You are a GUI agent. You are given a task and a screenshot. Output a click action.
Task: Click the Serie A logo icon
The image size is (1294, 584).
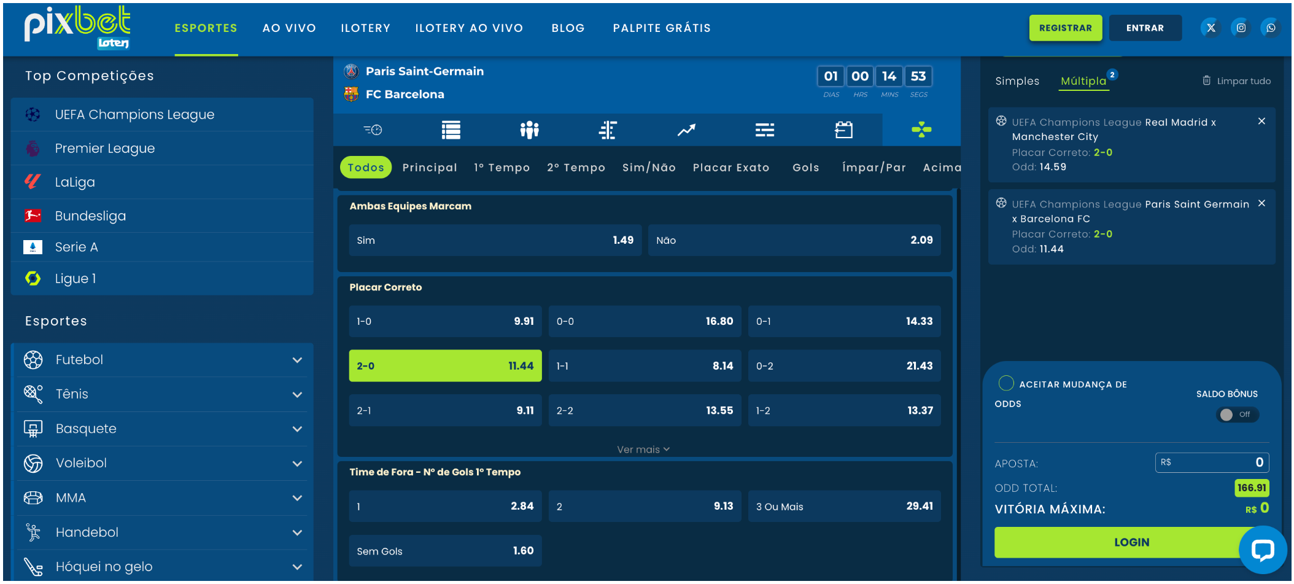point(33,247)
